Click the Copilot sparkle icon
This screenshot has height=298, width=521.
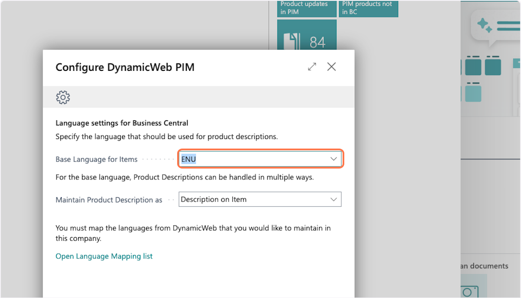[x=484, y=26]
